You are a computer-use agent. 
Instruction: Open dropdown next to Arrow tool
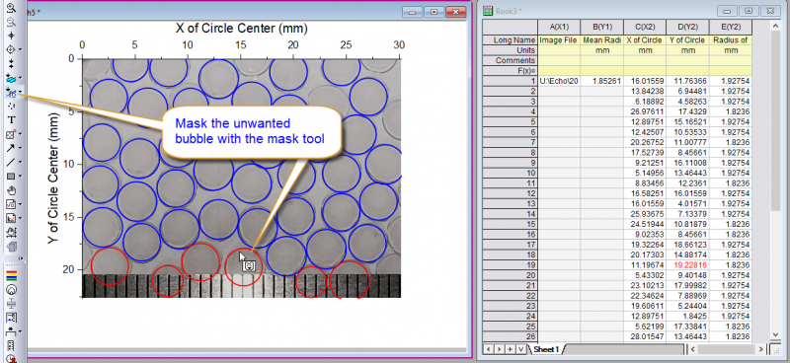20,148
